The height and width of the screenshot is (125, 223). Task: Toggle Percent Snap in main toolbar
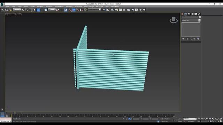click(x=77, y=10)
